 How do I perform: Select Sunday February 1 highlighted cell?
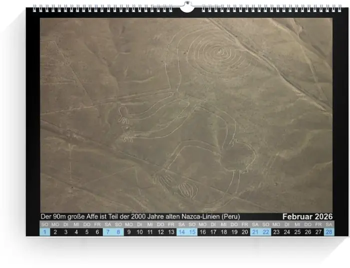45,232
